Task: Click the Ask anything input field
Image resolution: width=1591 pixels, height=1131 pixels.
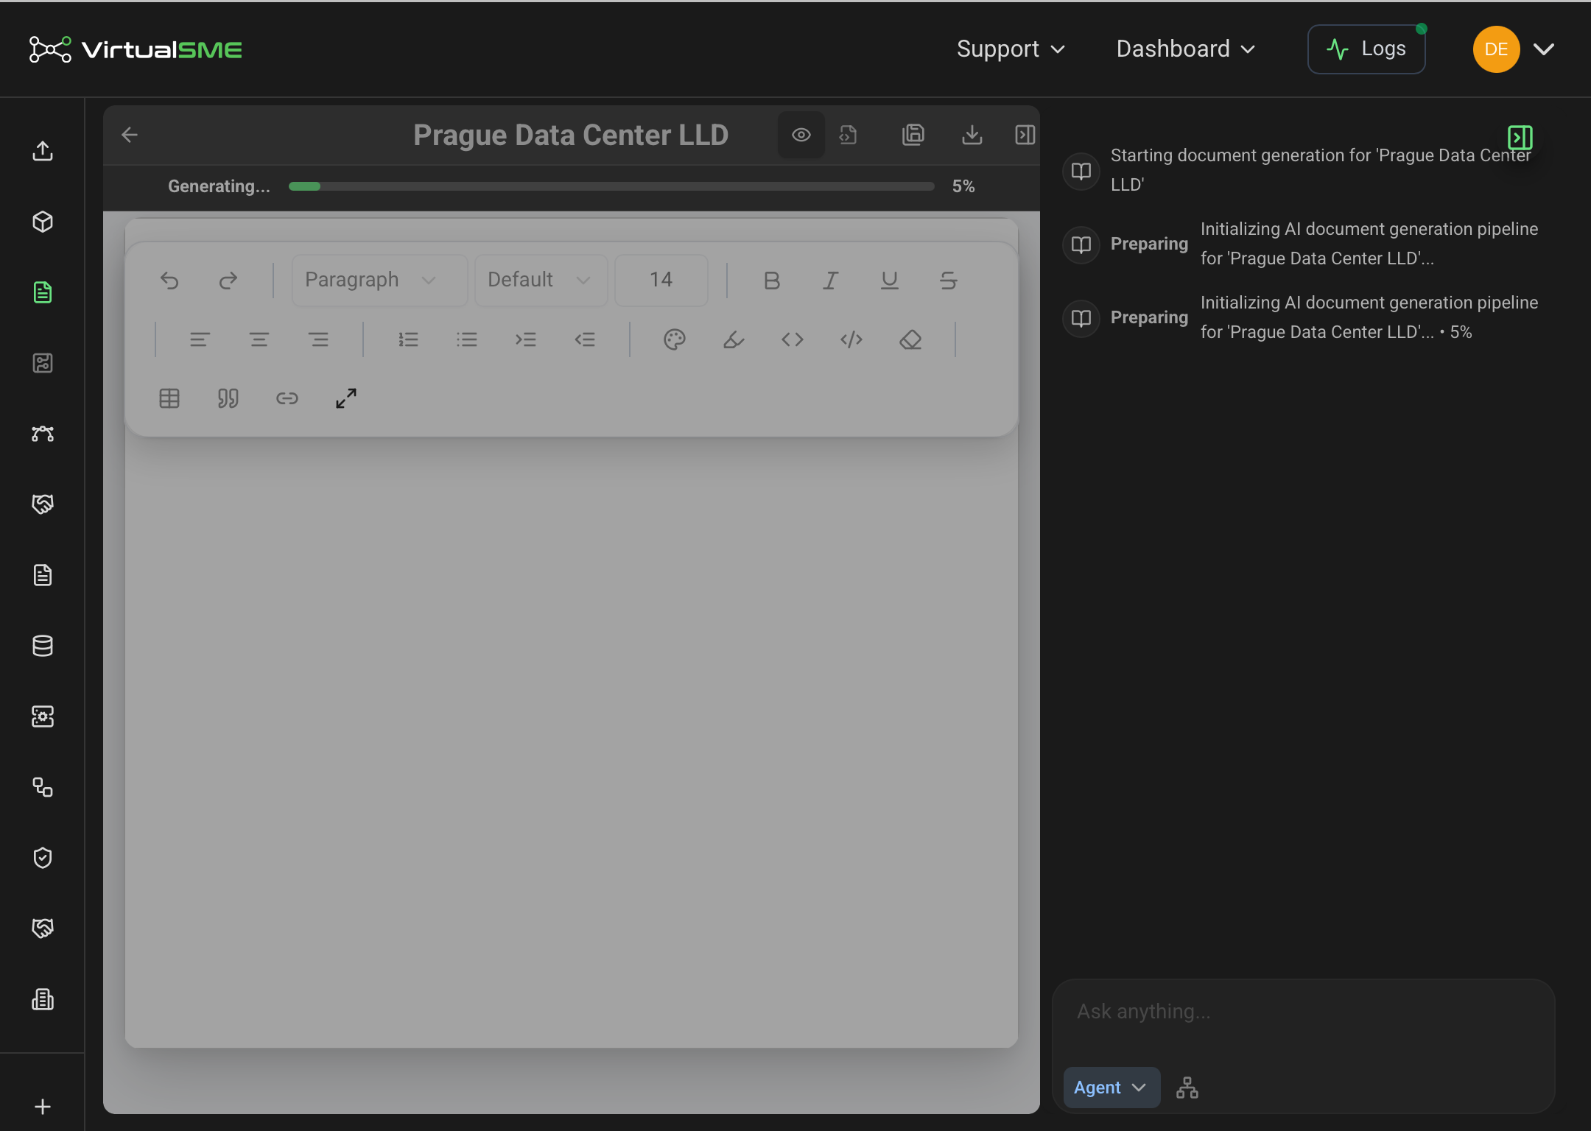Action: pos(1303,1012)
